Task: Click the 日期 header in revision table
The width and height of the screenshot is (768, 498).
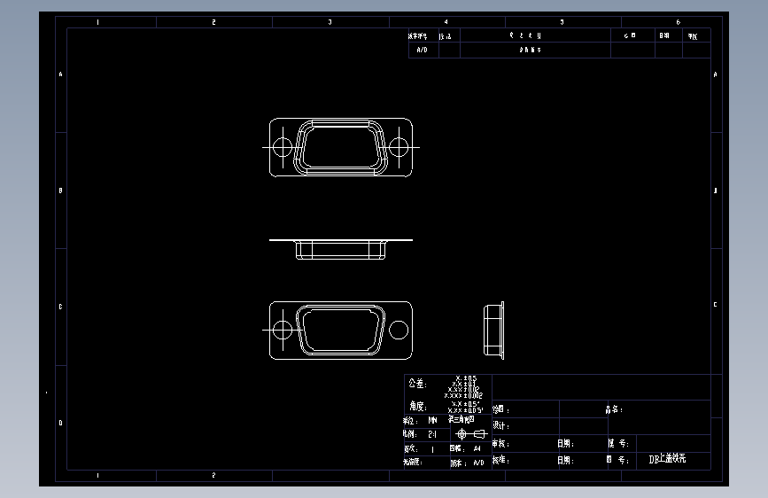Action: 664,35
